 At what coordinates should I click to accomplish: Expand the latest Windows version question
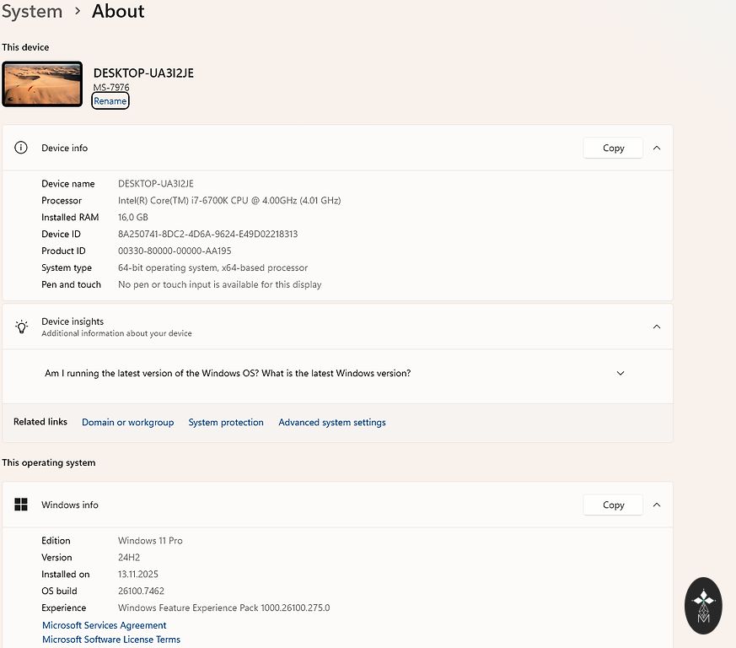coord(620,373)
